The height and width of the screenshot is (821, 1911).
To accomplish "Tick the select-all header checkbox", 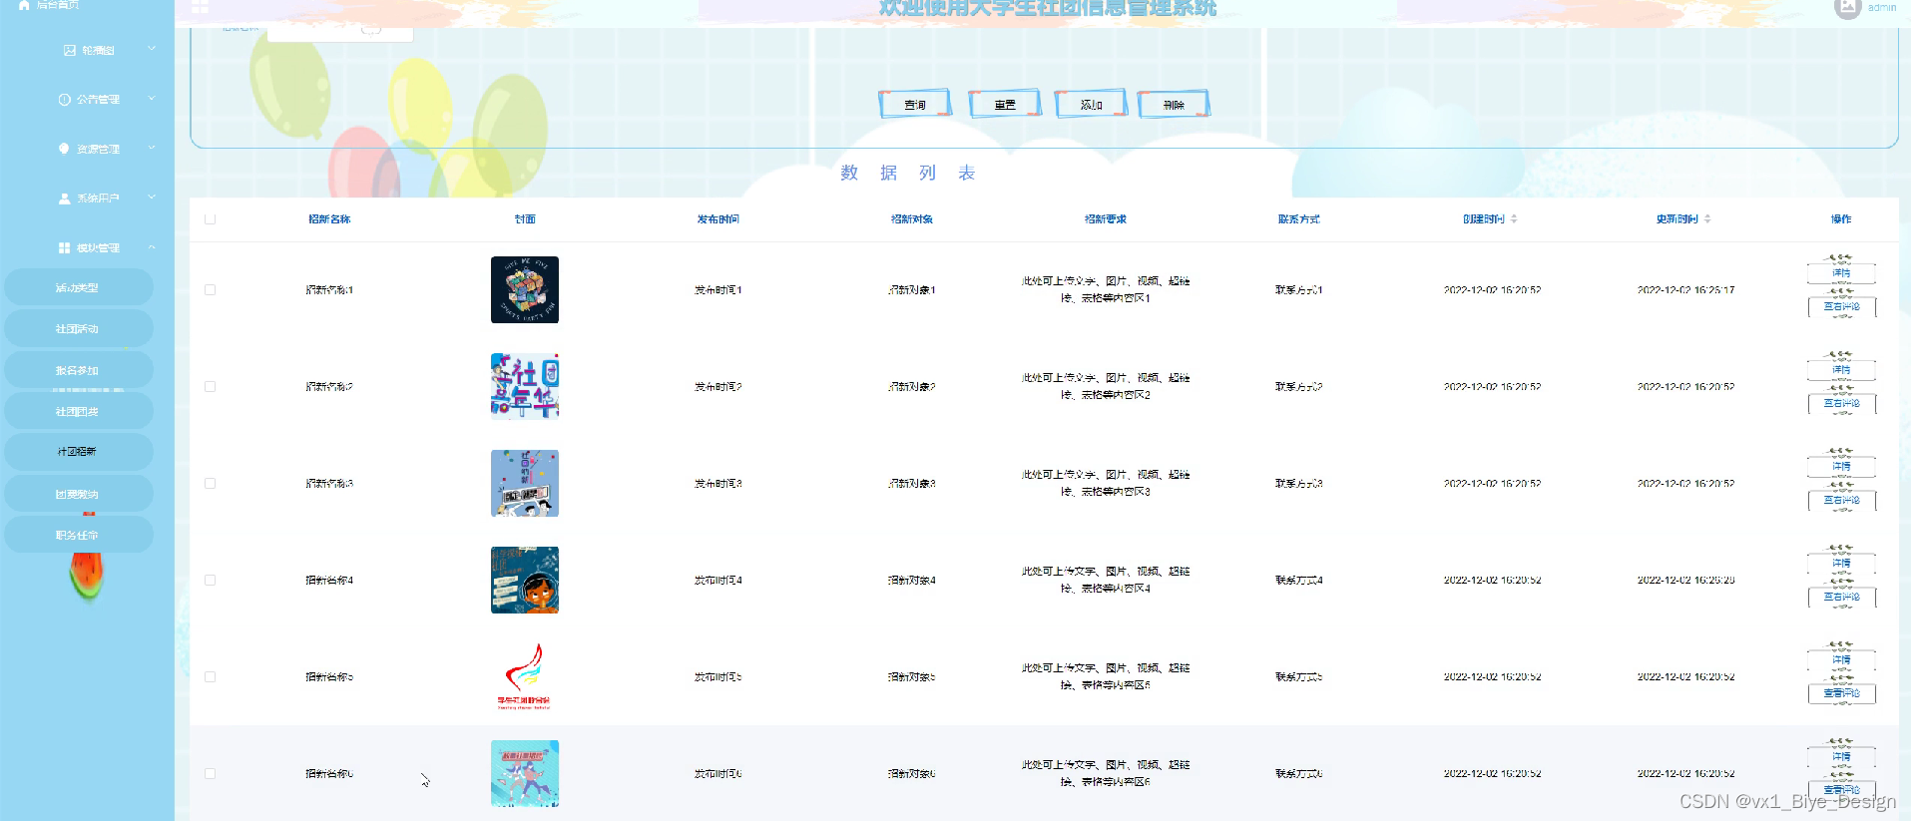I will [210, 219].
